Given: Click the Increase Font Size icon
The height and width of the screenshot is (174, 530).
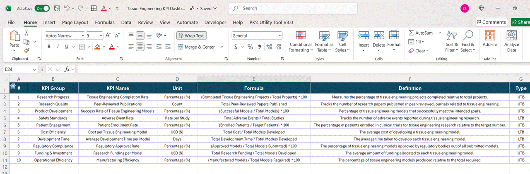Looking at the screenshot, I should [108, 36].
